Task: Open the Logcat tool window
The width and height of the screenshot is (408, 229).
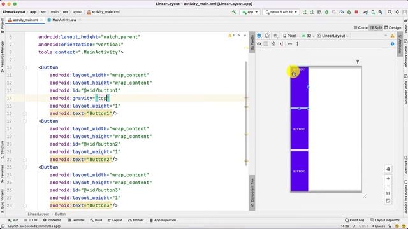Action: point(115,220)
